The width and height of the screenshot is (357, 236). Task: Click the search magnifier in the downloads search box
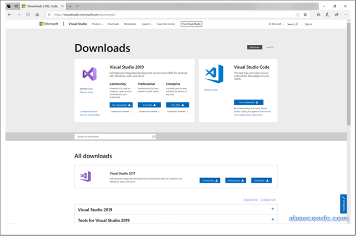(x=153, y=136)
